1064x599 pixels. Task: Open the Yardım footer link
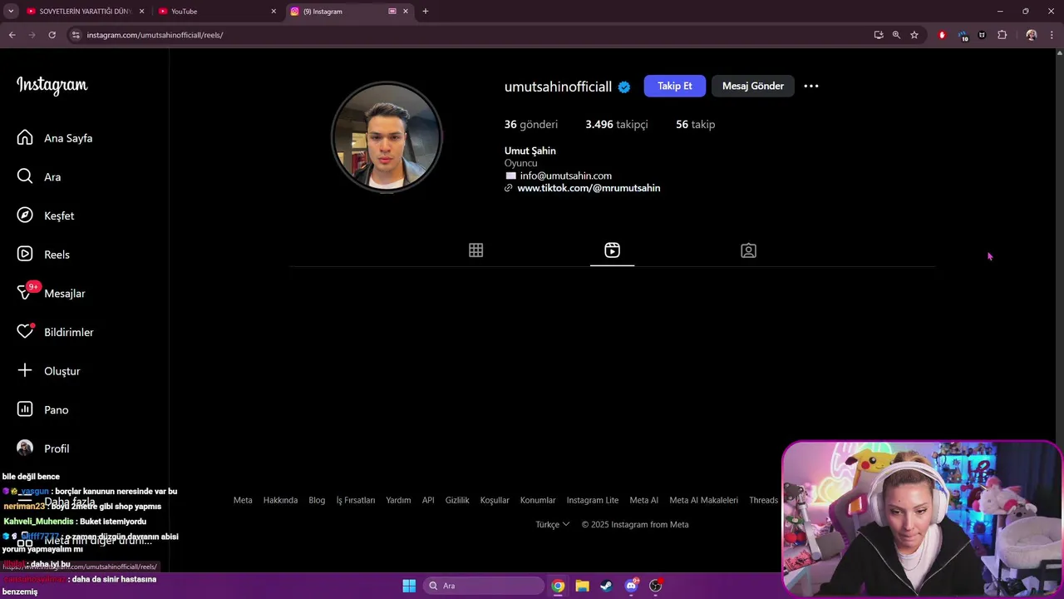(x=398, y=500)
